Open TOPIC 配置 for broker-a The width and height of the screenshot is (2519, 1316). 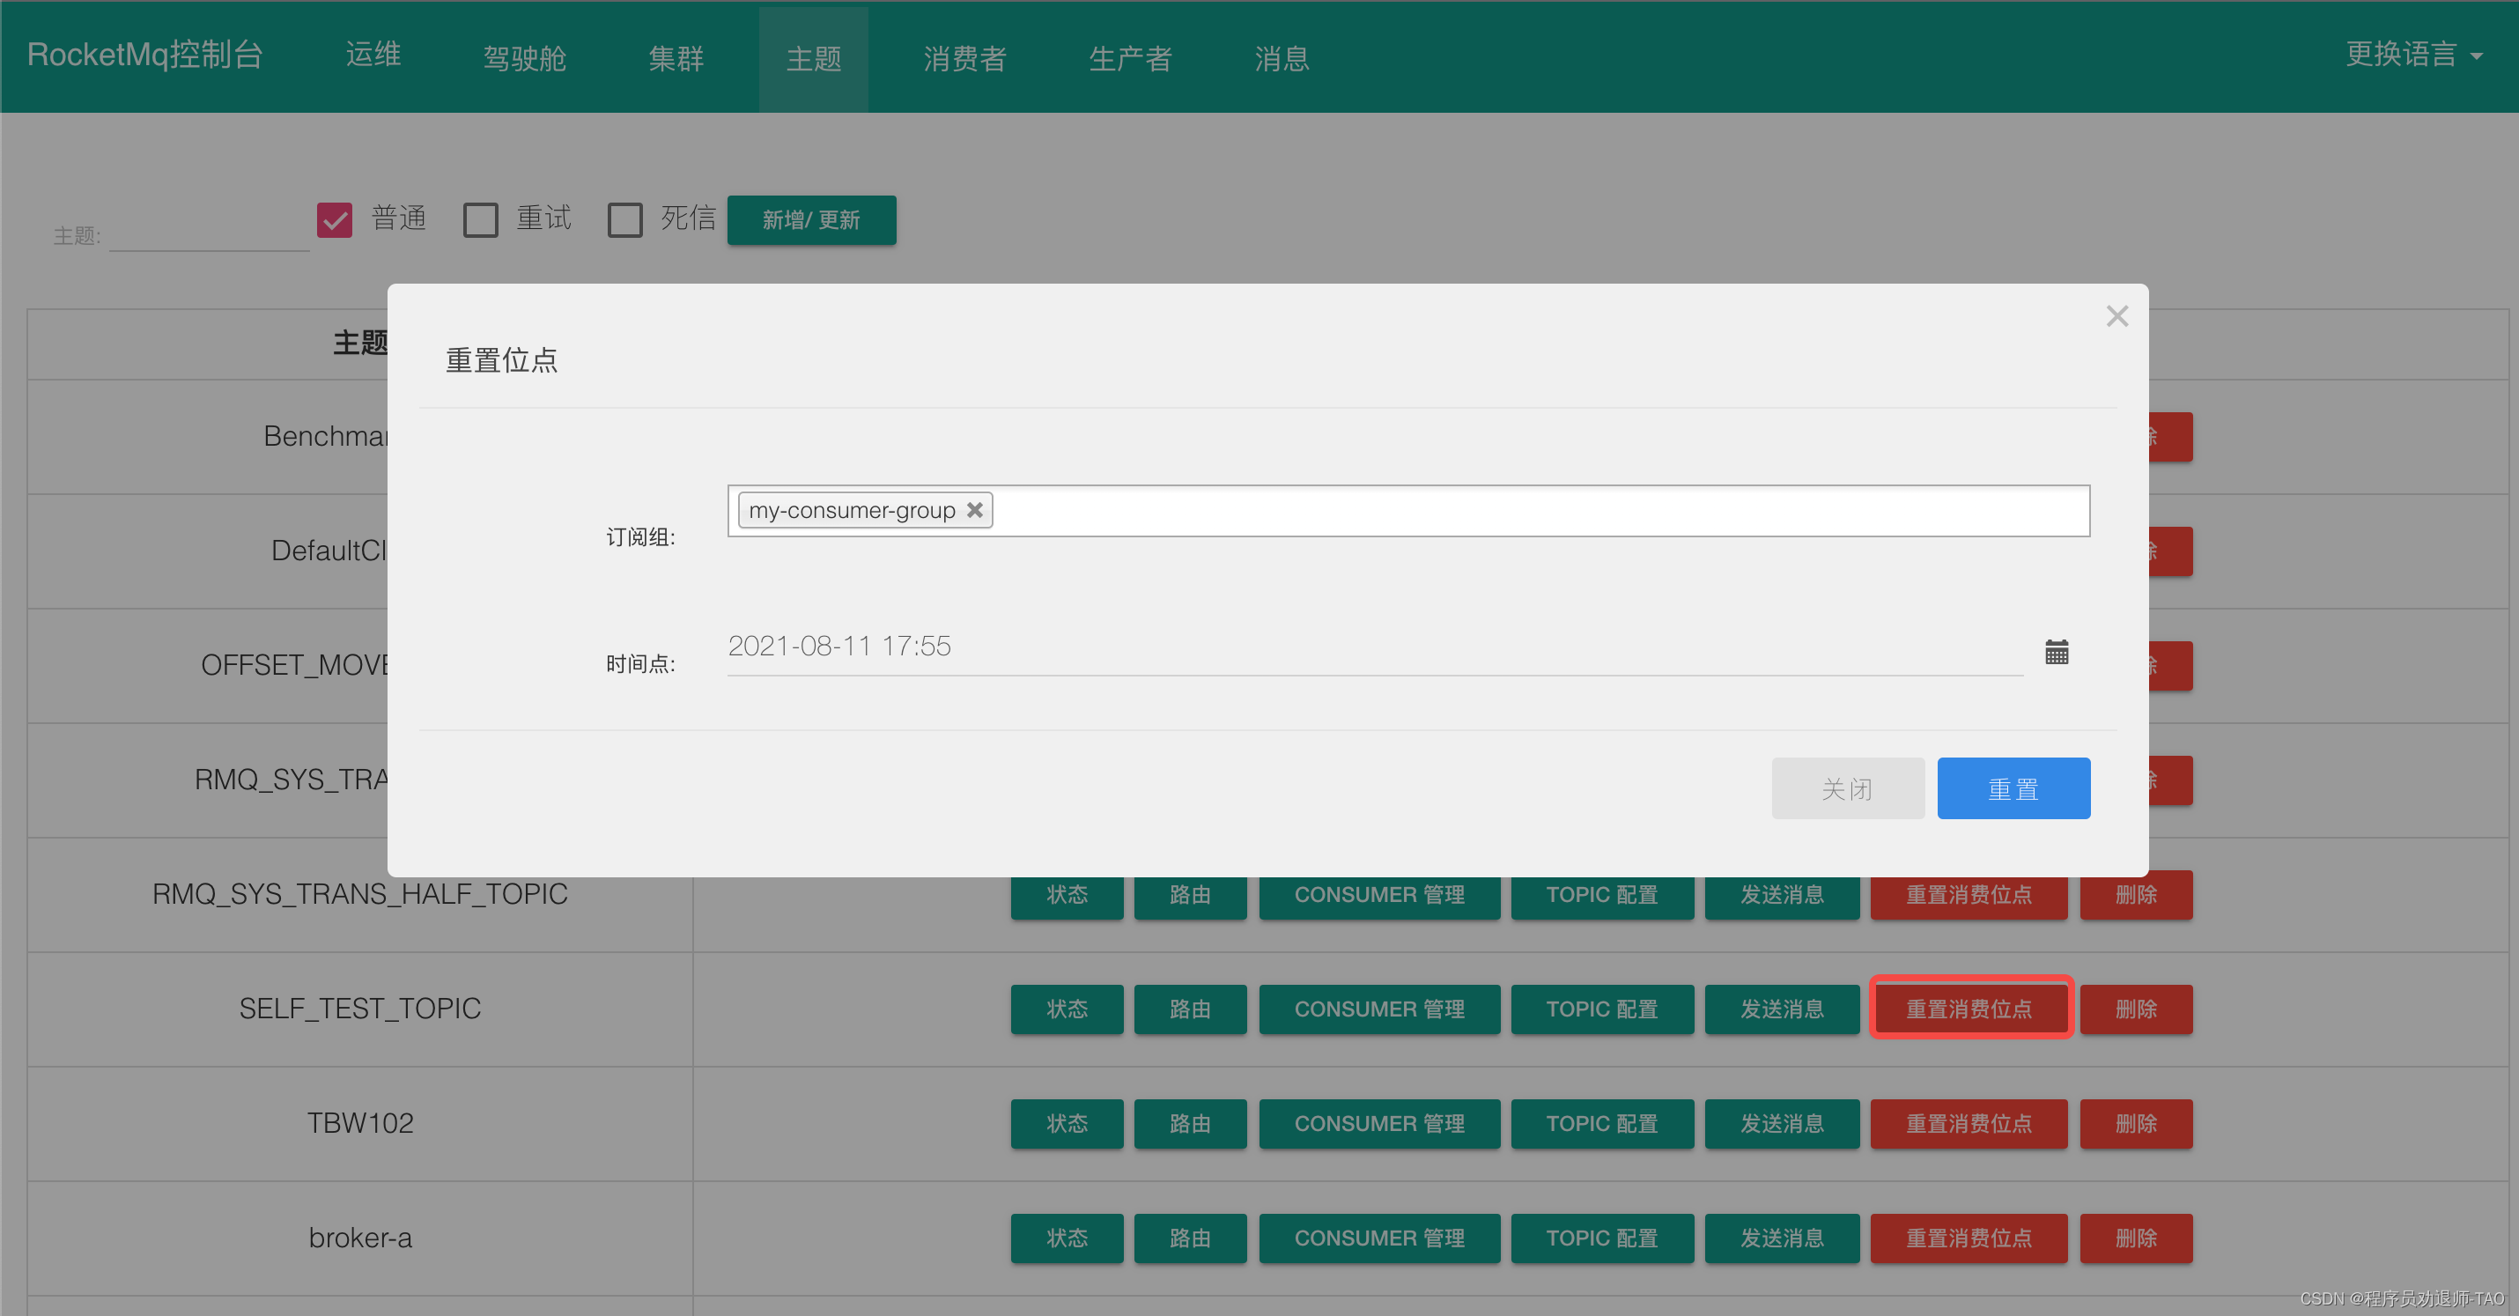tap(1602, 1238)
